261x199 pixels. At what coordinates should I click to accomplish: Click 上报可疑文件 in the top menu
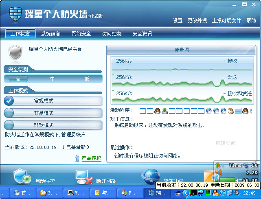click(226, 21)
